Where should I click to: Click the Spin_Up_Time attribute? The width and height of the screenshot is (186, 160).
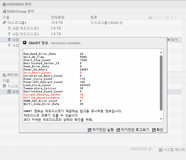(34, 57)
